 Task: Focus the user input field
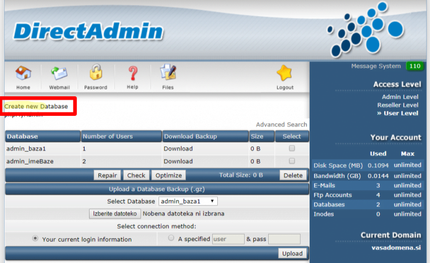pyautogui.click(x=228, y=239)
